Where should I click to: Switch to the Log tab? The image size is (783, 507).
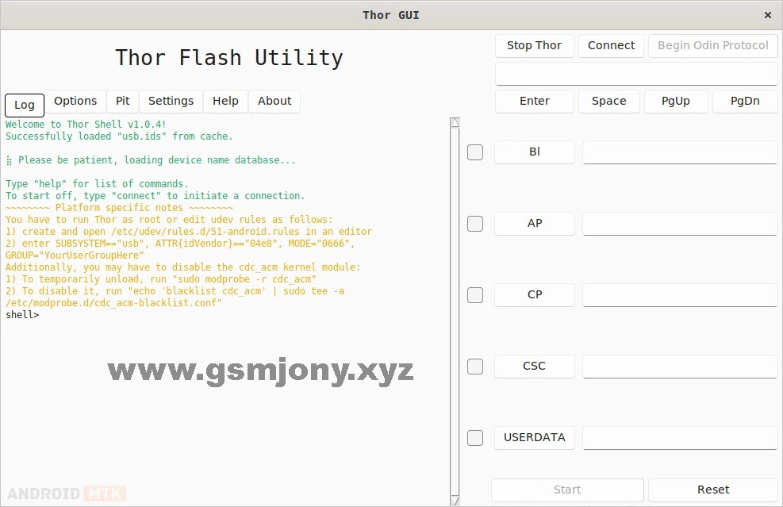[x=25, y=105]
